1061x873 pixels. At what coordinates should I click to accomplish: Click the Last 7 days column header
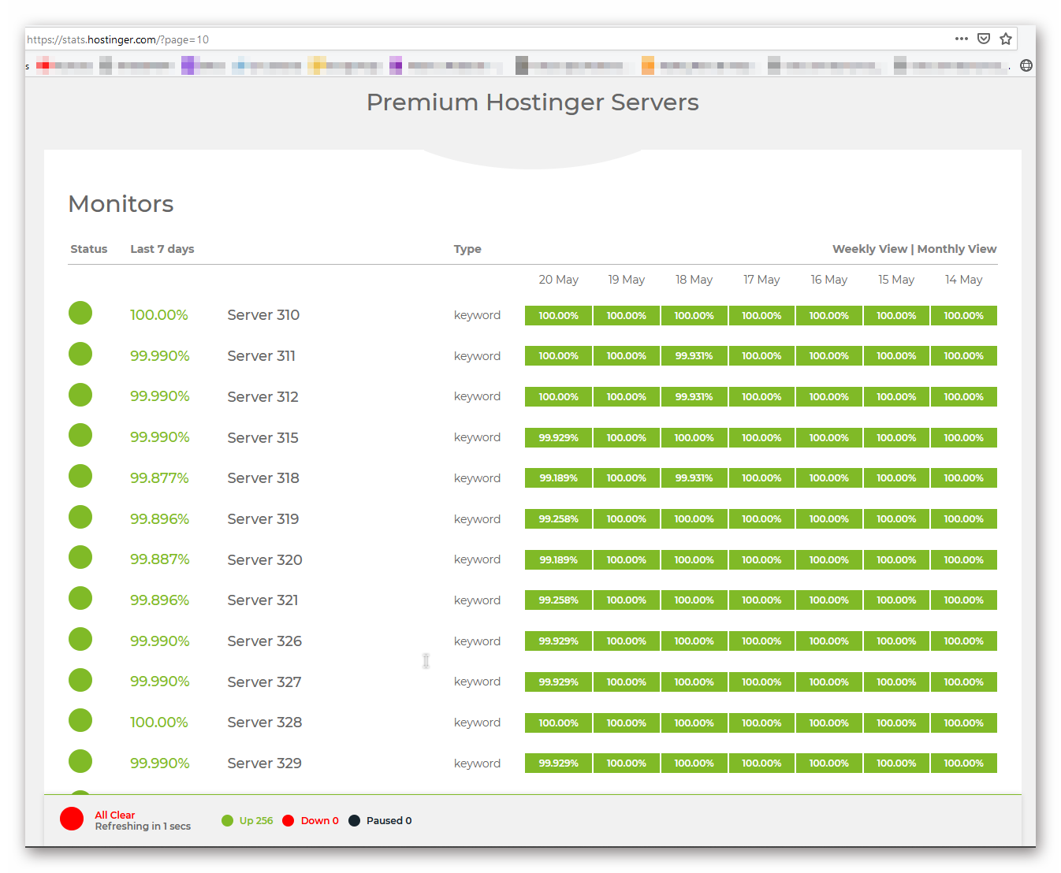click(162, 249)
